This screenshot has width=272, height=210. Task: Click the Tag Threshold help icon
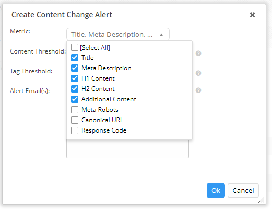tap(198, 73)
